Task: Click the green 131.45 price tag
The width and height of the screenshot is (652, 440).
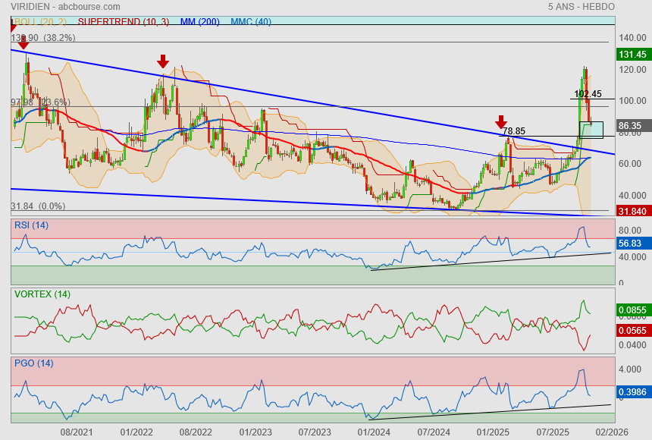Action: 632,55
